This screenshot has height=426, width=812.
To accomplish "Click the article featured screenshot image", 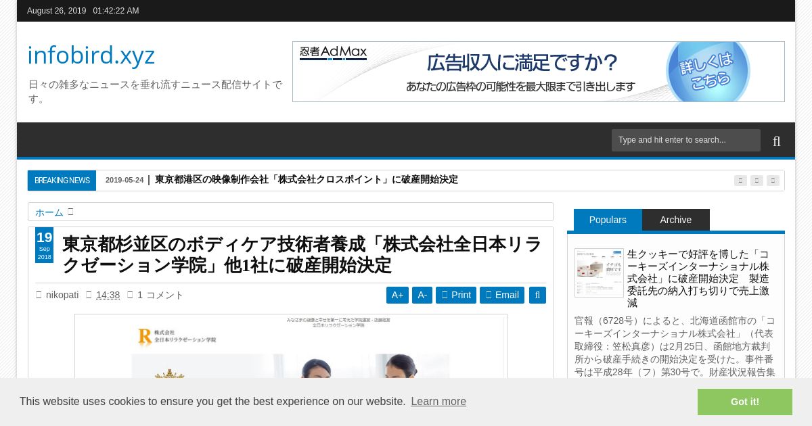I will (x=291, y=346).
